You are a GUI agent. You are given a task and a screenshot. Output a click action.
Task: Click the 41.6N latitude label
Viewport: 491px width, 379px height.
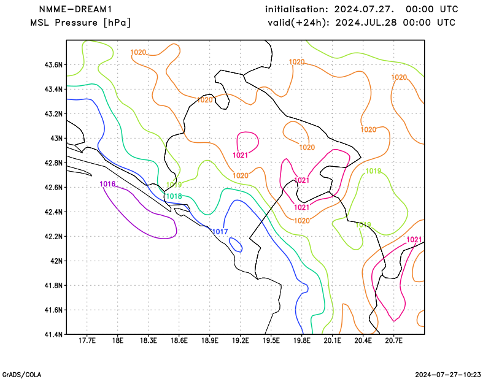(53, 310)
